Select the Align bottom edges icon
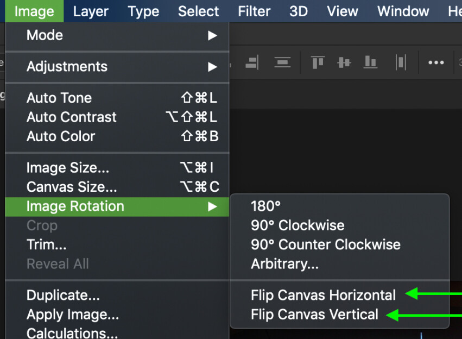Screen dimensions: 462x339 [x=371, y=62]
